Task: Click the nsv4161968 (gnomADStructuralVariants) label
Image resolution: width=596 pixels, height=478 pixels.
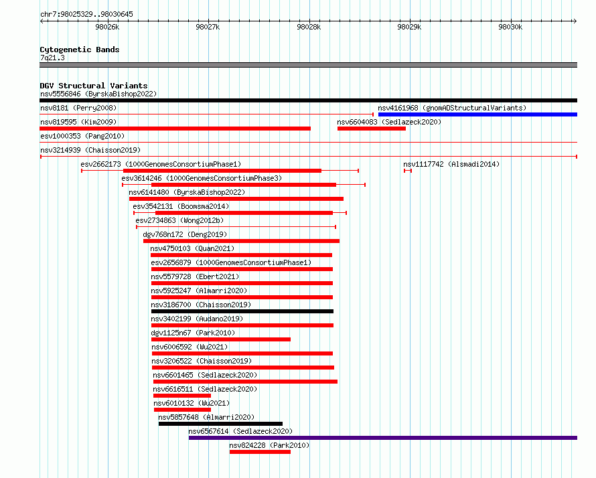Action: point(452,108)
